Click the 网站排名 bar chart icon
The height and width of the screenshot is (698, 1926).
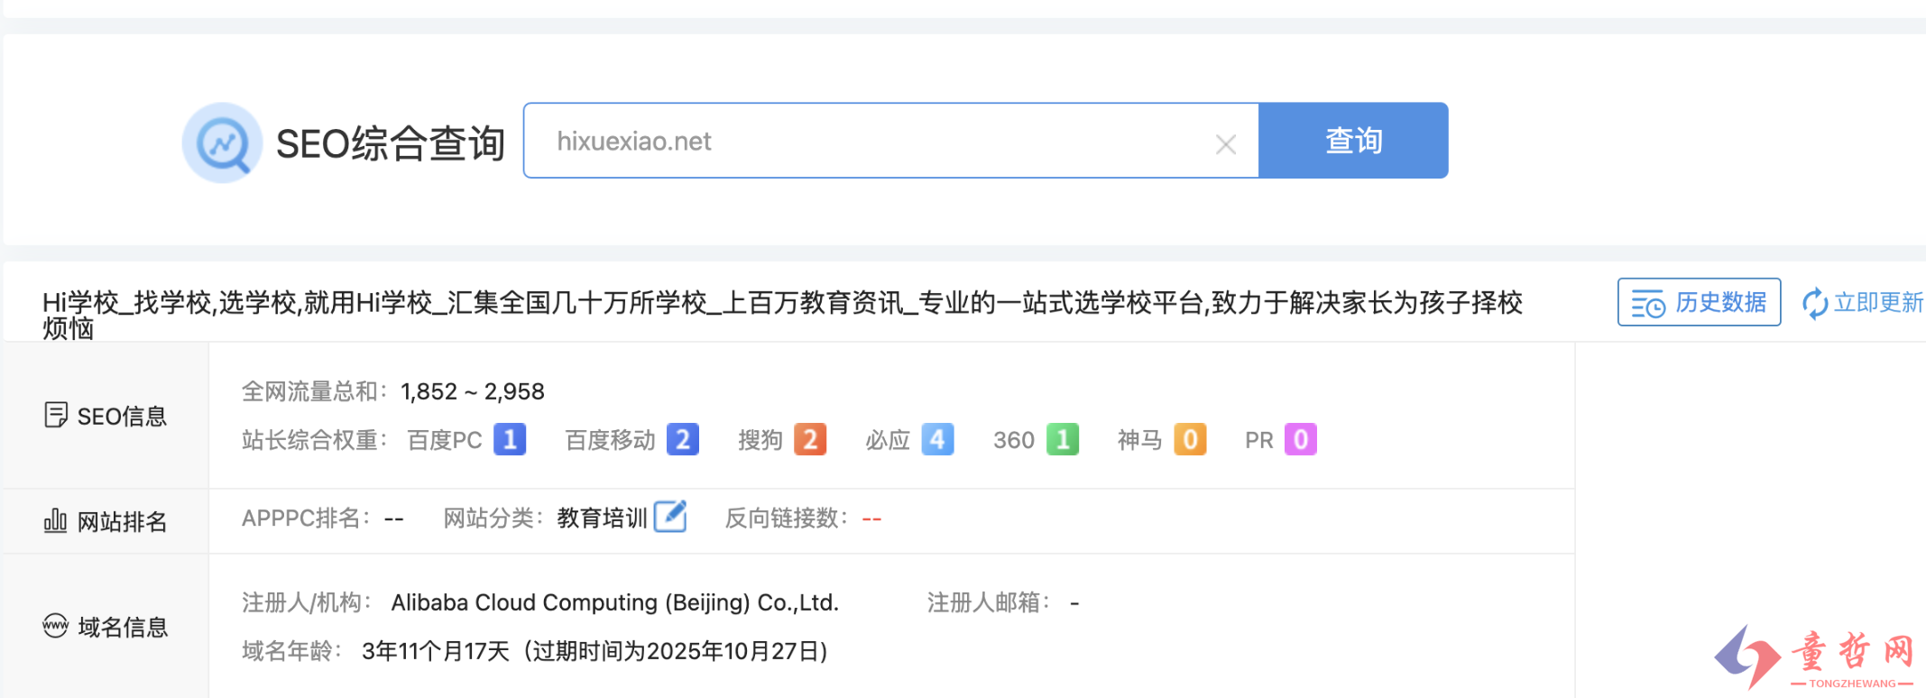55,520
